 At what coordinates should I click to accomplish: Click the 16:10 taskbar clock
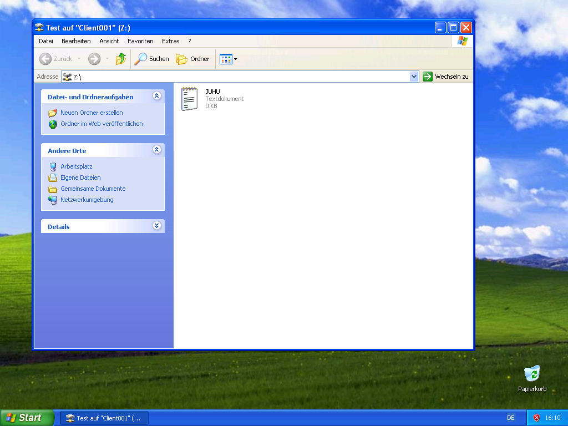pyautogui.click(x=553, y=418)
